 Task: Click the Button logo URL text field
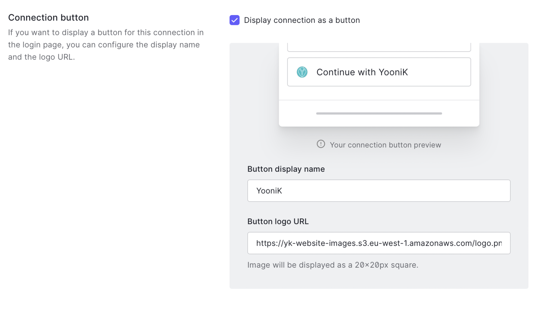[x=379, y=243]
